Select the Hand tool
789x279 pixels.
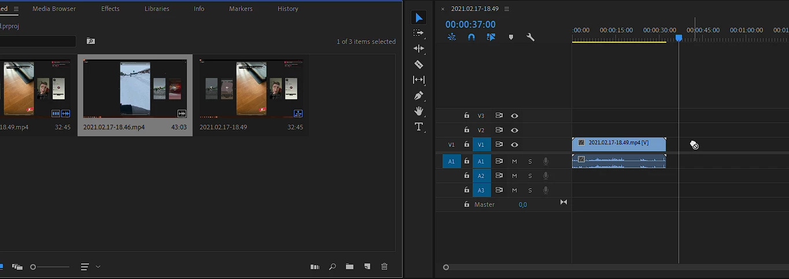click(x=419, y=111)
